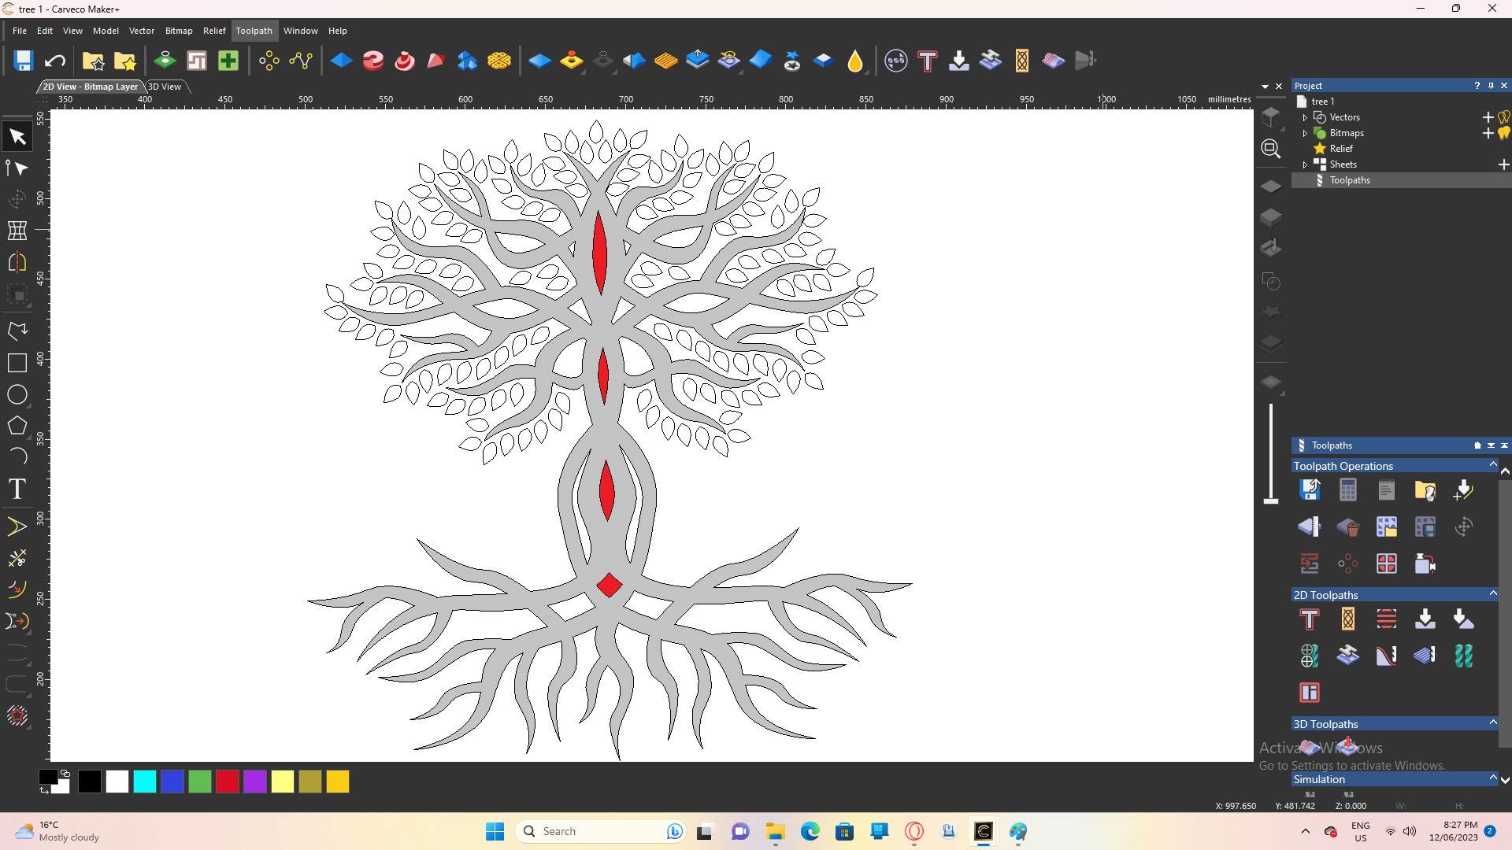1512x850 pixels.
Task: Open the Relief menu
Action: pyautogui.click(x=213, y=31)
